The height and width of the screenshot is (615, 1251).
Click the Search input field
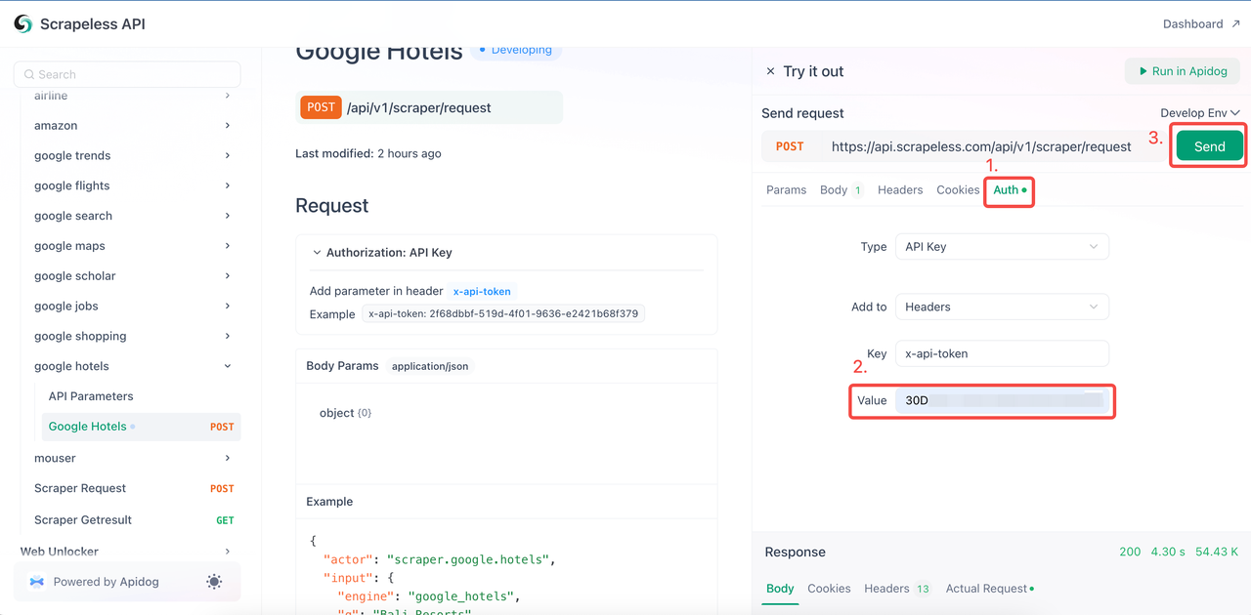tap(127, 74)
